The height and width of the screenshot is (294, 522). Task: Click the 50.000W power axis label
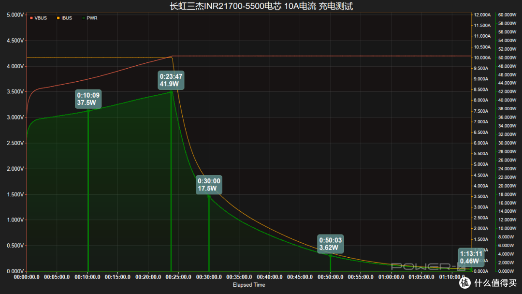pos(507,58)
